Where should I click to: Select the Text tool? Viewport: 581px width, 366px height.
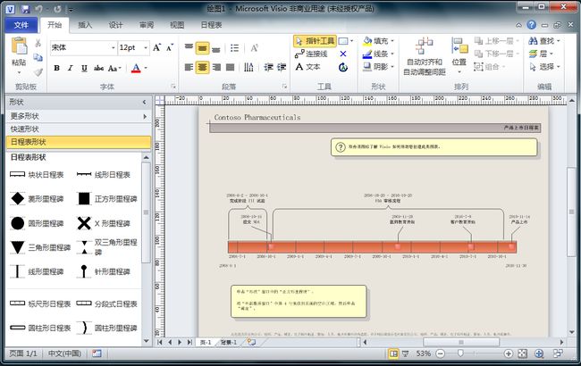(307, 67)
